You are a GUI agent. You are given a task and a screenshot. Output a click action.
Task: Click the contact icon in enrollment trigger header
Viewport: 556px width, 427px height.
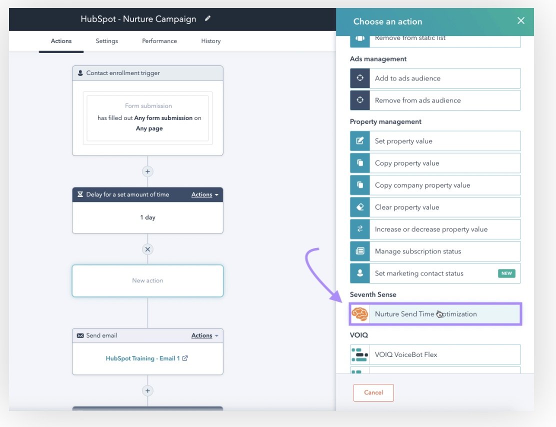coord(80,72)
